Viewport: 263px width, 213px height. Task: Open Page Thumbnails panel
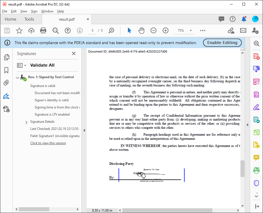click(x=7, y=57)
